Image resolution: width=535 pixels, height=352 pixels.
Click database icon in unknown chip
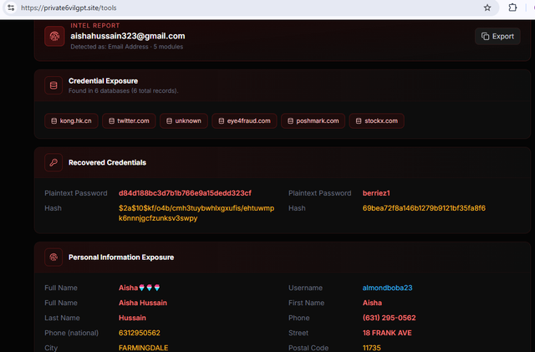tap(169, 121)
